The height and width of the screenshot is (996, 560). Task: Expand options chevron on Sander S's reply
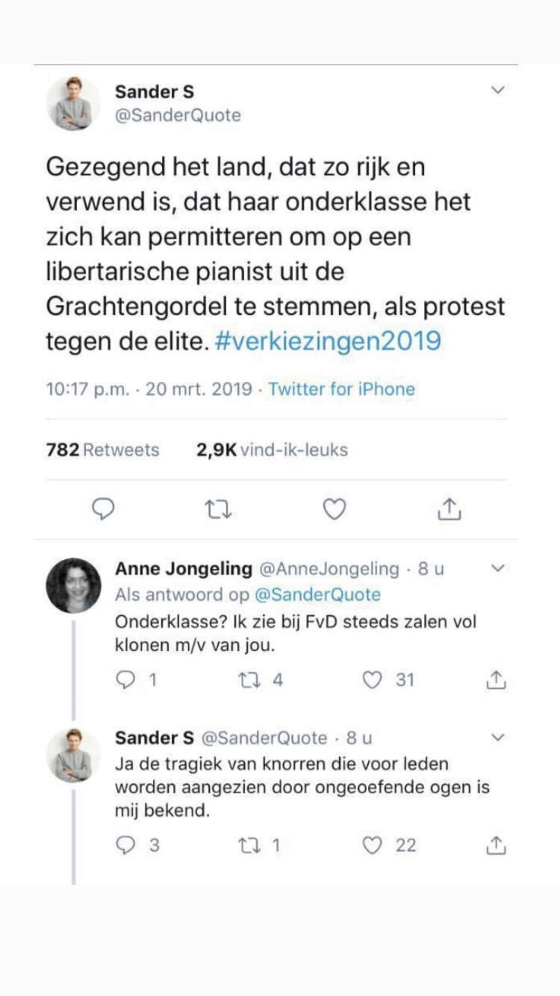[x=497, y=738]
